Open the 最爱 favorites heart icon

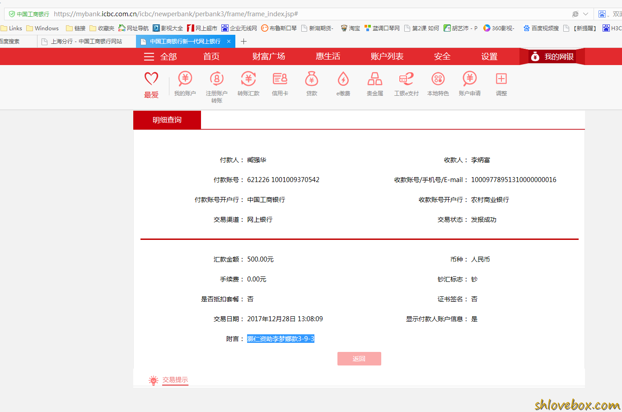point(151,79)
